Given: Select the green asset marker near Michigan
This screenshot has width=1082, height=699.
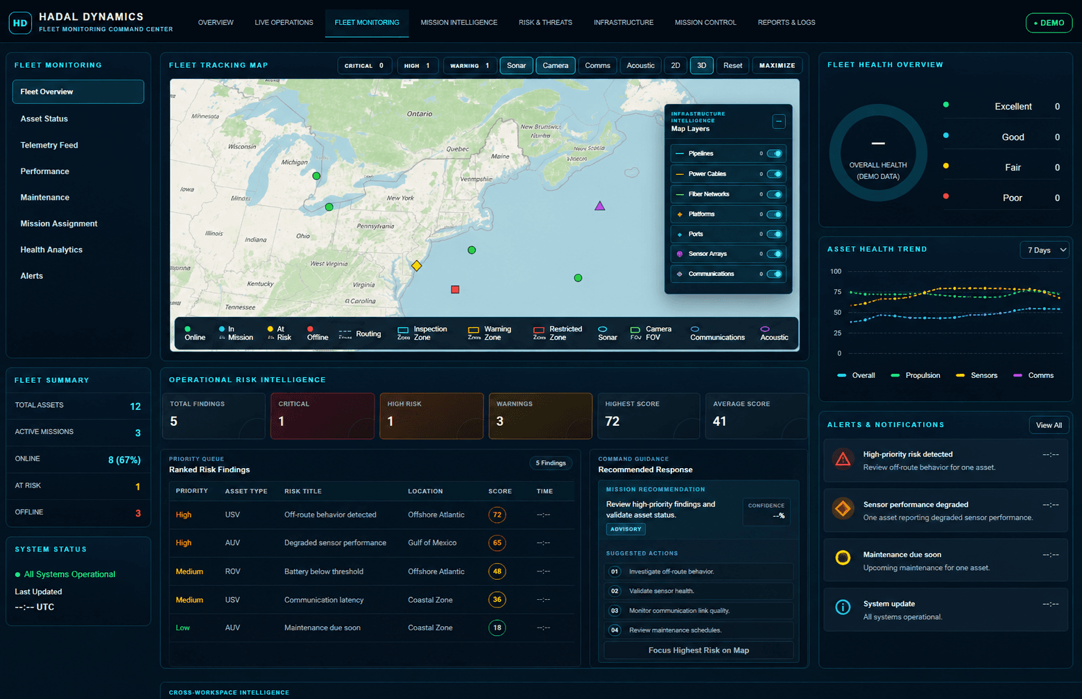Looking at the screenshot, I should click(x=316, y=176).
